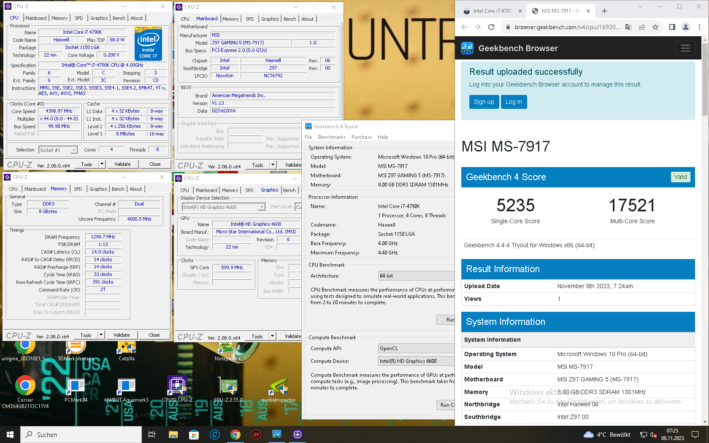Switch to CPU-Z via its taskbar icon
Viewport: 709px width, 443px height.
[x=298, y=435]
